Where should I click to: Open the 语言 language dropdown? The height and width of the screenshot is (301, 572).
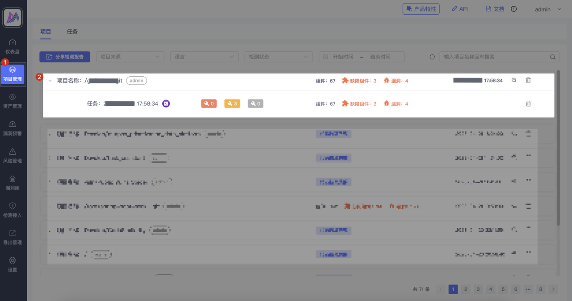click(204, 57)
